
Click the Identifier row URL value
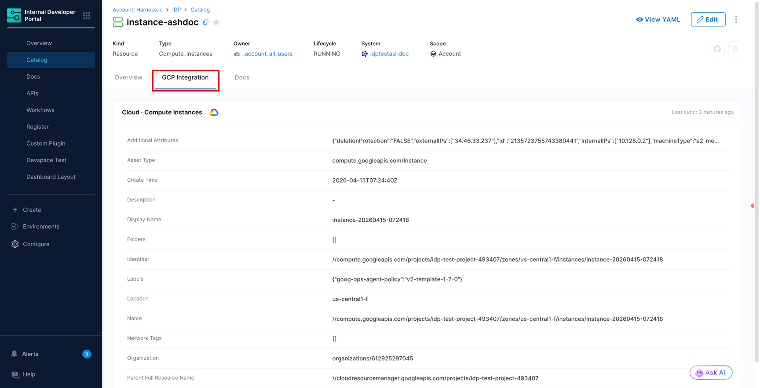pyautogui.click(x=497, y=260)
